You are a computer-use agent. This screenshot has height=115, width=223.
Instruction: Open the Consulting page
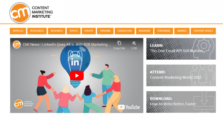[x=125, y=31]
